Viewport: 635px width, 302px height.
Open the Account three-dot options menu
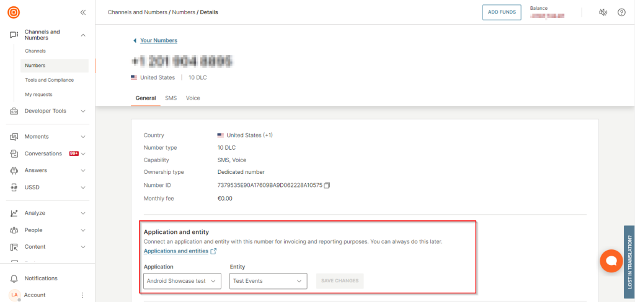[82, 295]
